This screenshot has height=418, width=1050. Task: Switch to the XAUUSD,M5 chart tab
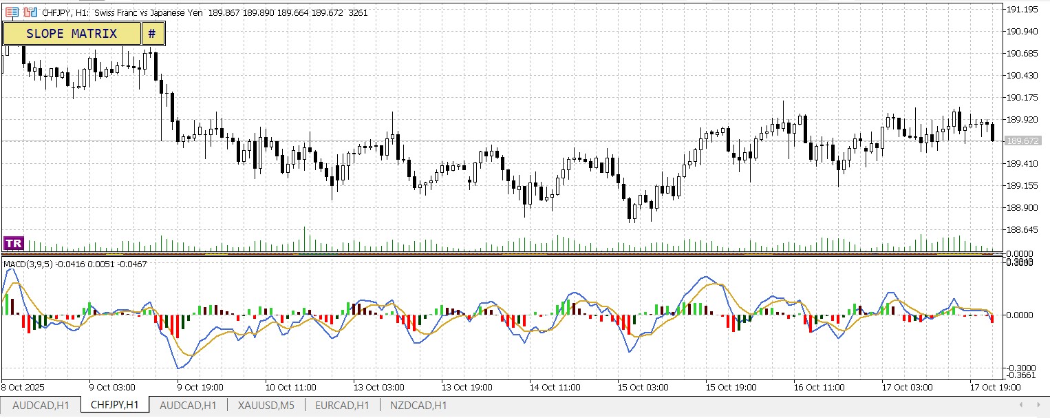coord(266,406)
